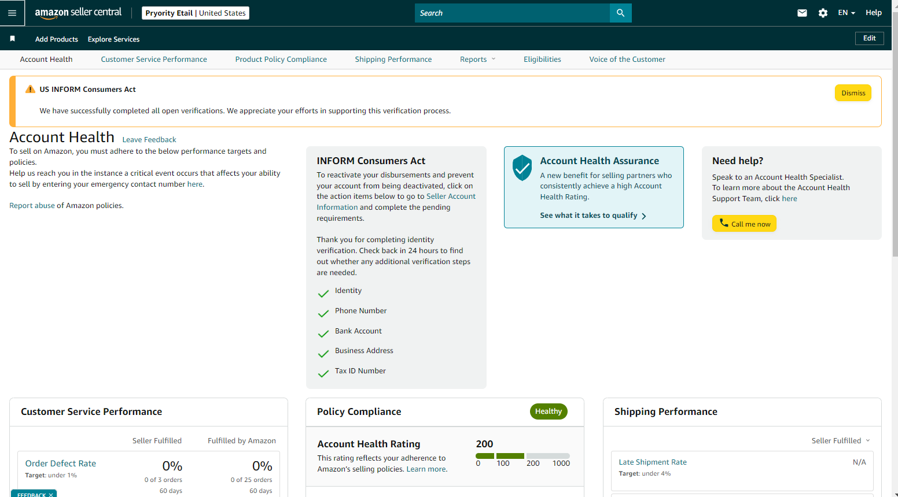Open the Account Health tab
Viewport: 898px width, 497px height.
click(x=46, y=59)
